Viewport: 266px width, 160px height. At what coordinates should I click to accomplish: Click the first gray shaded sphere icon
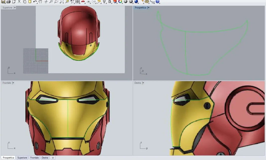126,2
